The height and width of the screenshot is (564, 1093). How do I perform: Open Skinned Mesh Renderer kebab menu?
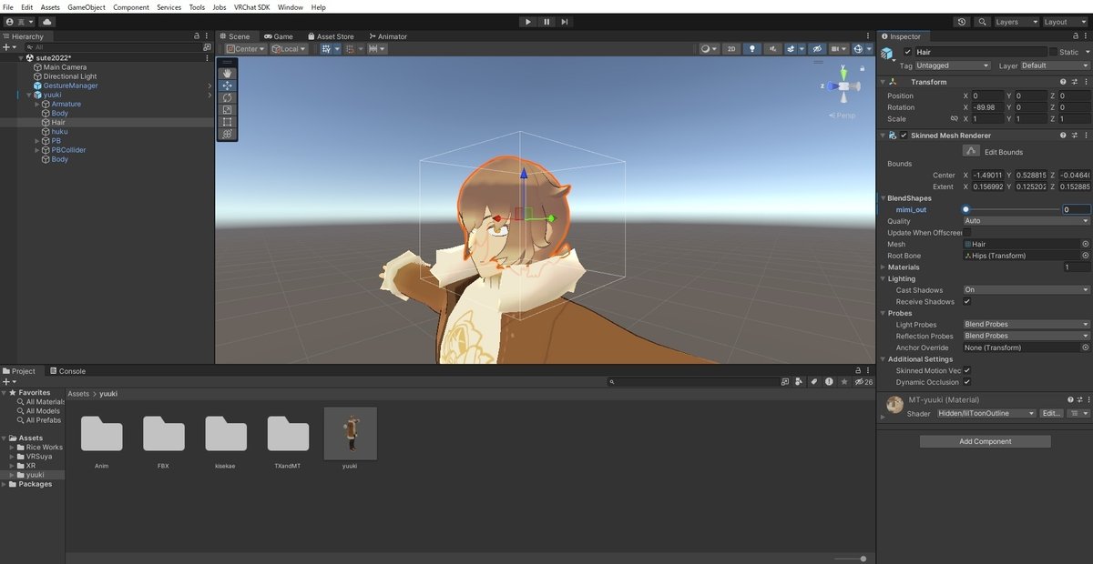tap(1085, 136)
